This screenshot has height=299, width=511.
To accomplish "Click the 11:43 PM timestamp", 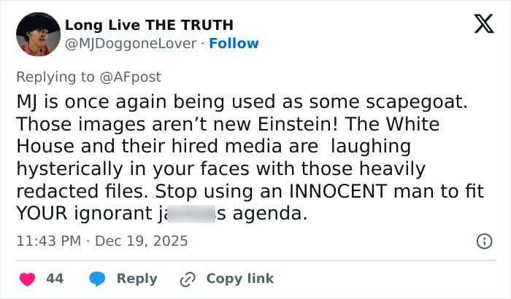I will click(47, 240).
